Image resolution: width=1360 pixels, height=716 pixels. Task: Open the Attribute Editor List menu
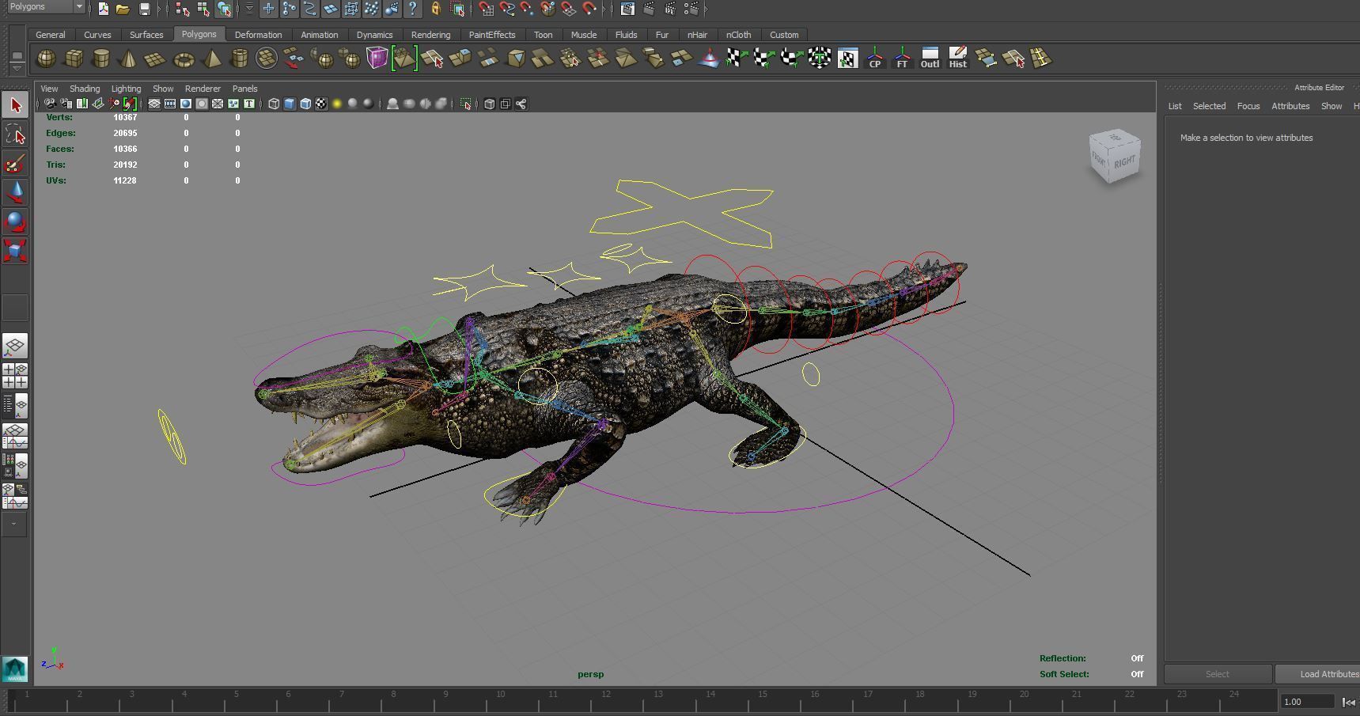(1175, 106)
